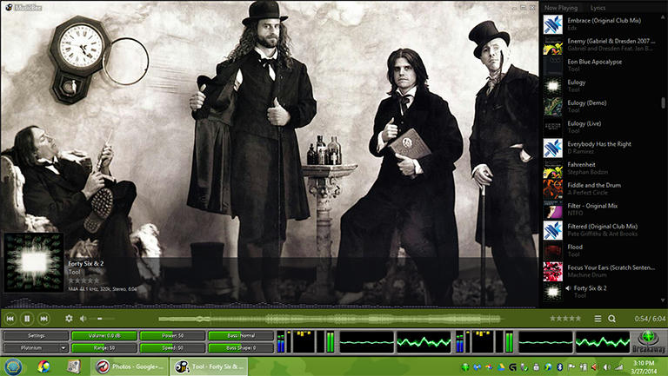Adjust the MusicBee volume slider
The image size is (668, 376).
(x=103, y=318)
